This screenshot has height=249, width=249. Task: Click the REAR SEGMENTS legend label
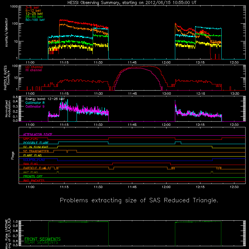pos(41,242)
